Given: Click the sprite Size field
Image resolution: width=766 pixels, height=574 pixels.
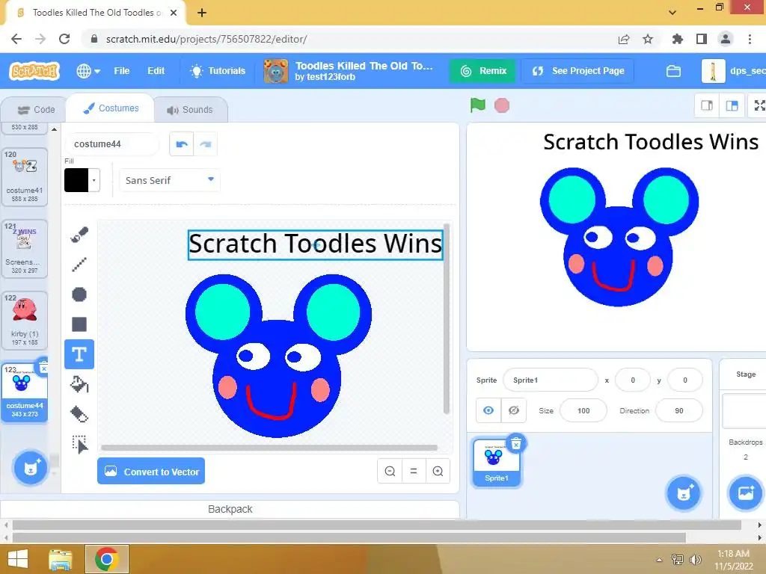Looking at the screenshot, I should pyautogui.click(x=583, y=410).
